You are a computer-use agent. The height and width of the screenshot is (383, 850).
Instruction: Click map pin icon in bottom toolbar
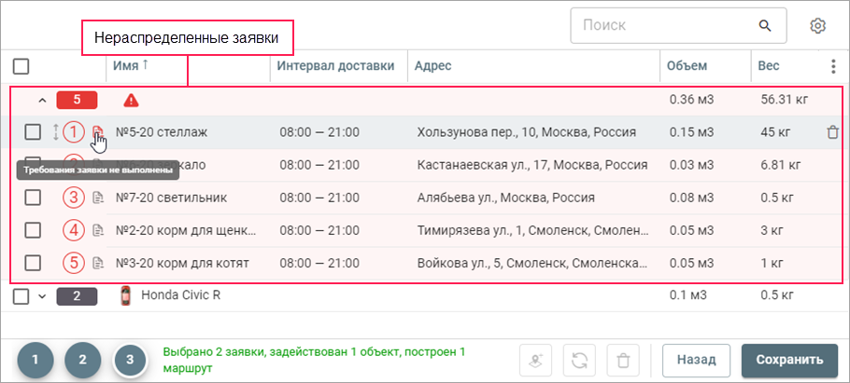[537, 360]
